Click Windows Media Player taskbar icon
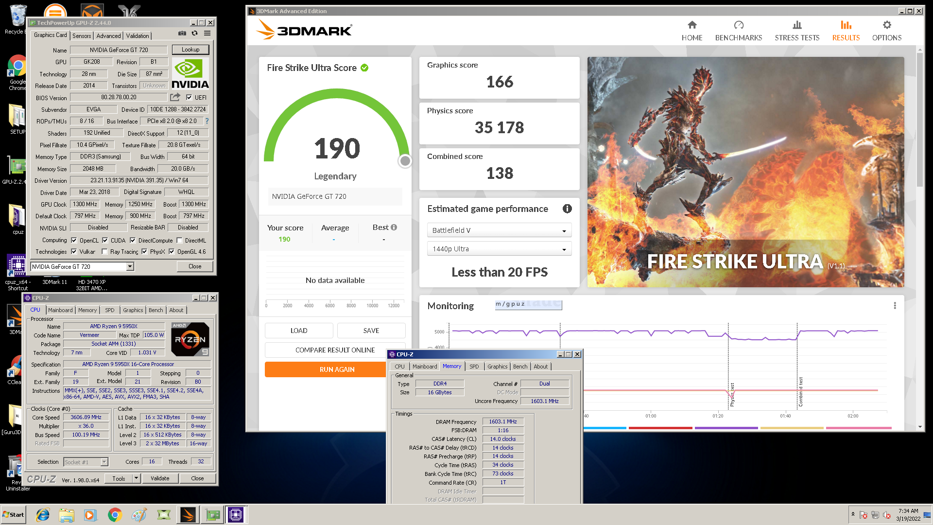This screenshot has width=933, height=525. pos(90,515)
